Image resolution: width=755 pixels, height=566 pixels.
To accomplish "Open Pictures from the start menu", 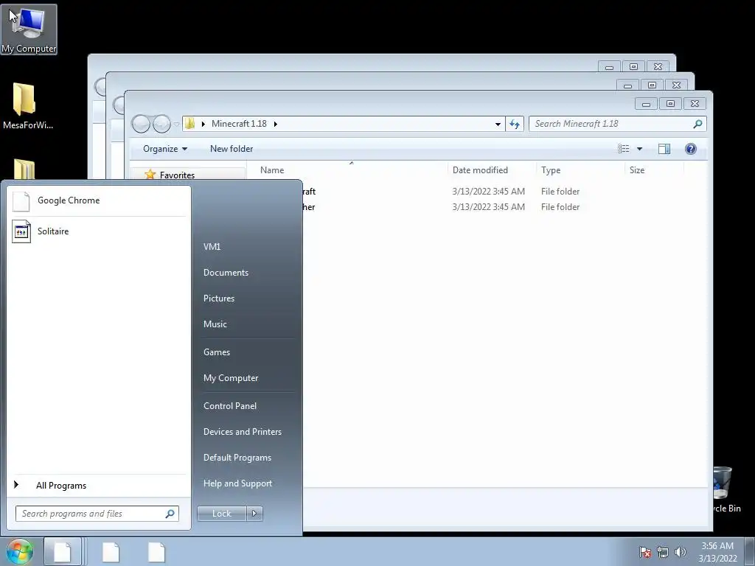I will [219, 298].
